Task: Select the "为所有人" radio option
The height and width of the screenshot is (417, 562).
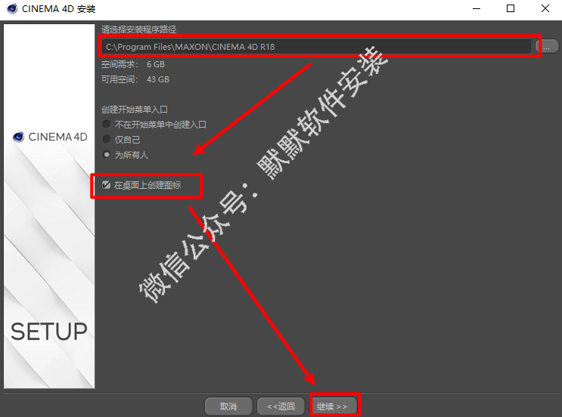Action: (x=107, y=155)
